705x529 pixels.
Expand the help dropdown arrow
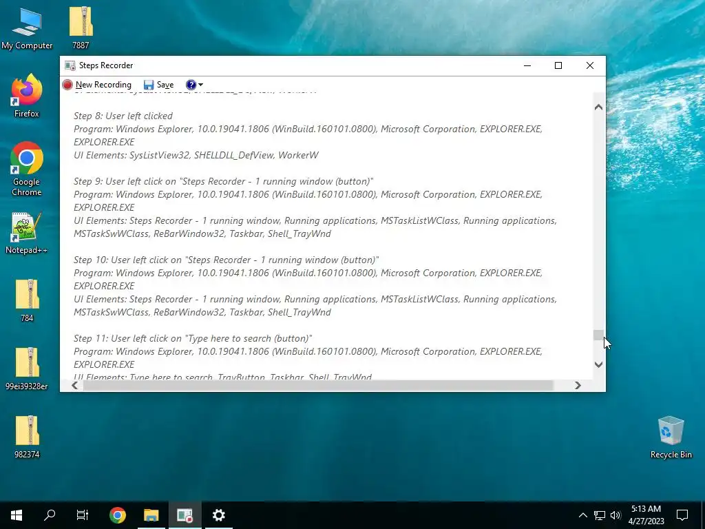pos(200,85)
